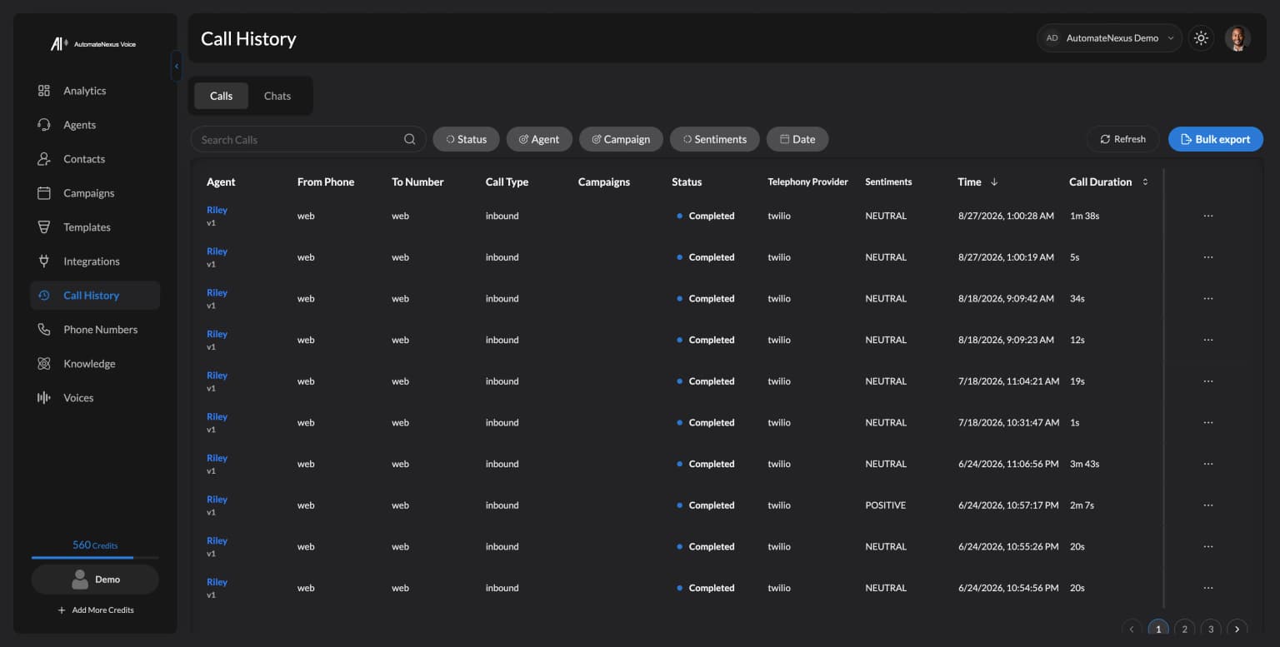The width and height of the screenshot is (1280, 647).
Task: Open actions menu for 10:55:26 PM call
Action: click(x=1208, y=546)
